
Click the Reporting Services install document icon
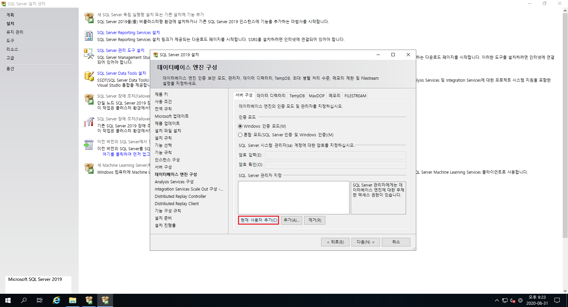click(x=89, y=35)
